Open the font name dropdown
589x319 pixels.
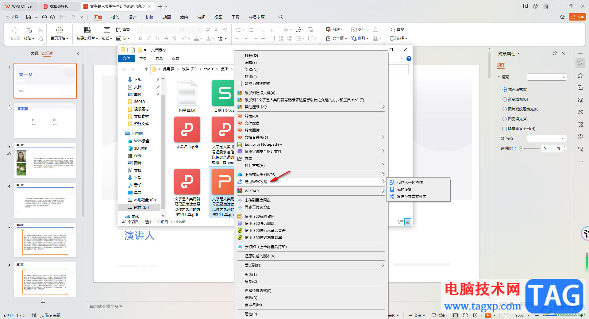point(181,30)
